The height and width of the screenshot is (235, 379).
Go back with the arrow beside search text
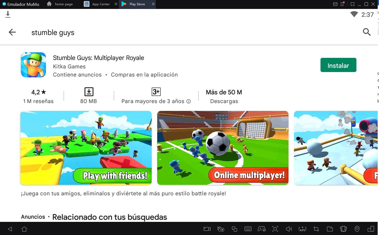pos(12,32)
